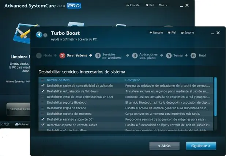Select description 'Mantiene una lista actualizada de equipos'
226x156 pixels.
(x=167, y=97)
